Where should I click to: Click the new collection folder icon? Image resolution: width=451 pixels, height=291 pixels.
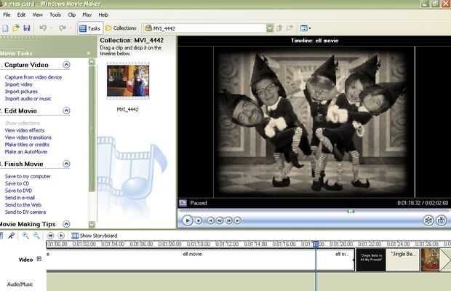[290, 28]
